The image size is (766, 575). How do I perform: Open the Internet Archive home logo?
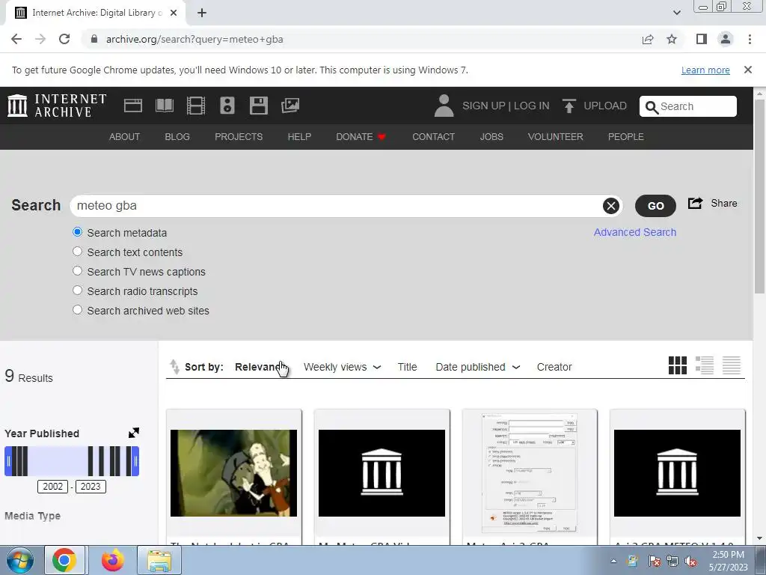57,106
